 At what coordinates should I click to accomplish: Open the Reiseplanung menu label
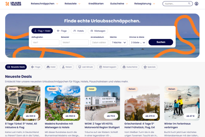coord(143,4)
